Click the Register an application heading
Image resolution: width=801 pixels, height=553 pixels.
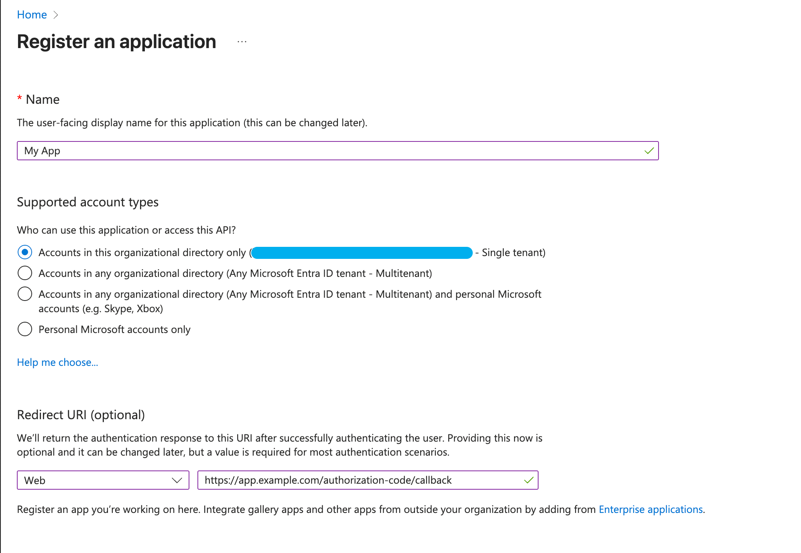pos(116,42)
